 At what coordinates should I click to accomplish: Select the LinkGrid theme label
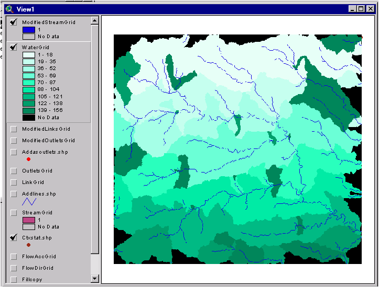[x=33, y=182]
